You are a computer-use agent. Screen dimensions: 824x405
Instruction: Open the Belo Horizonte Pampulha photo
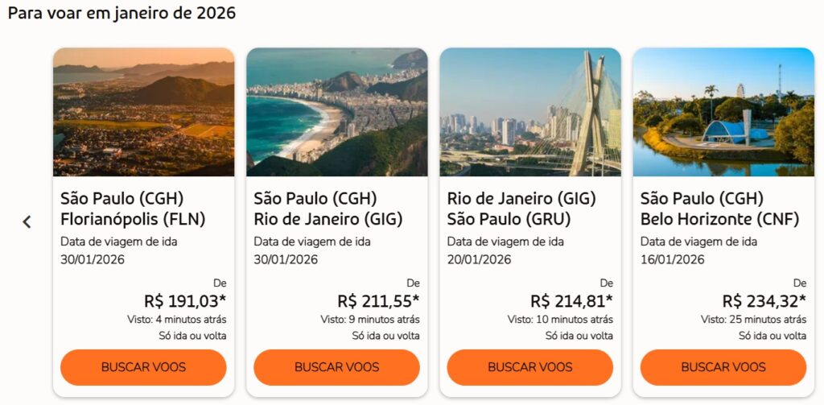pyautogui.click(x=723, y=112)
